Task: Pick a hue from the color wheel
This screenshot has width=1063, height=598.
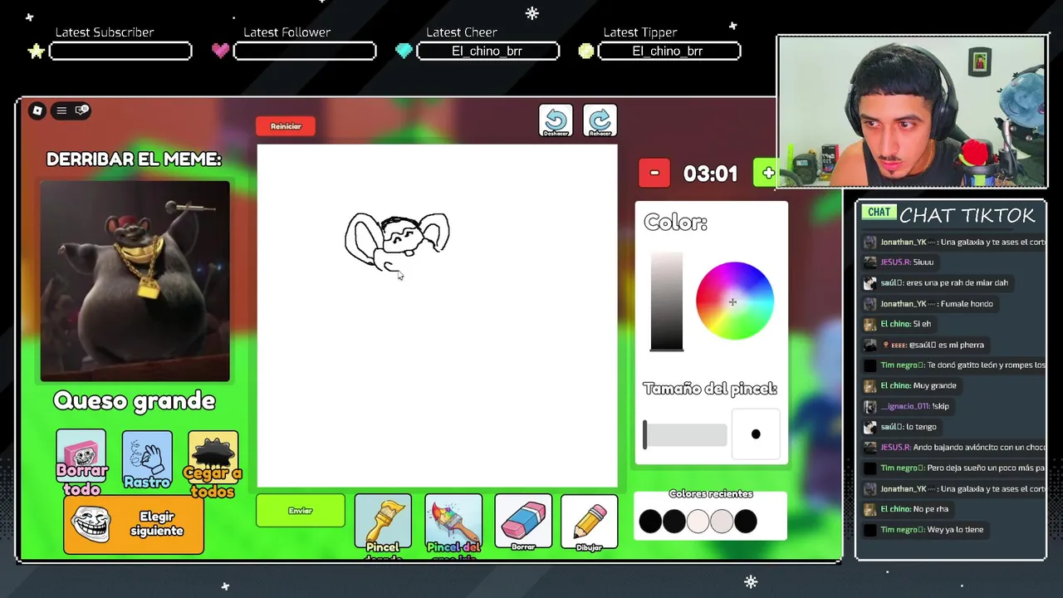Action: pos(734,301)
